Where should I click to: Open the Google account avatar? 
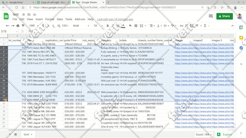tap(239, 16)
